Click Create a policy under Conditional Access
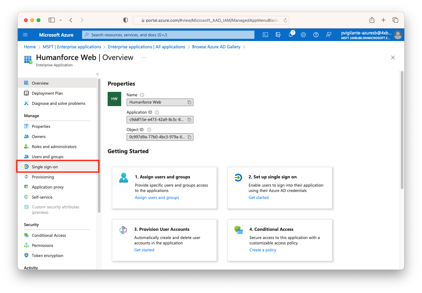The width and height of the screenshot is (422, 293). (263, 249)
